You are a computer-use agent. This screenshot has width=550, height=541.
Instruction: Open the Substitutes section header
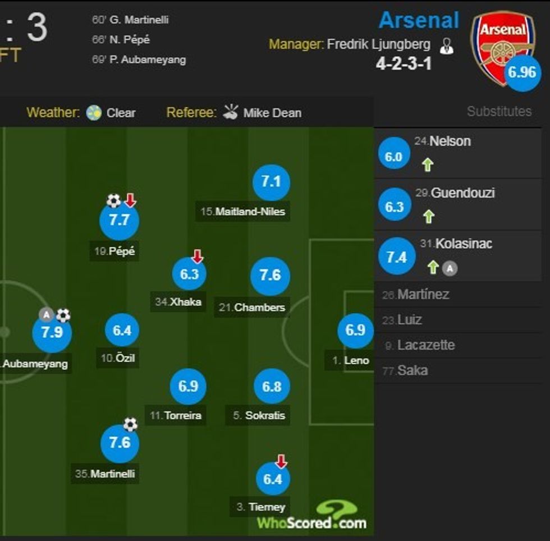(x=498, y=112)
